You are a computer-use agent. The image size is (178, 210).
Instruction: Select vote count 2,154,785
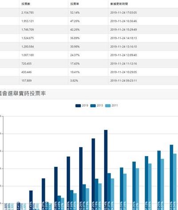tap(28, 12)
